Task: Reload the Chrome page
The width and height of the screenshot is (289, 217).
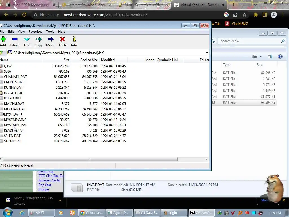Action: [x=24, y=15]
